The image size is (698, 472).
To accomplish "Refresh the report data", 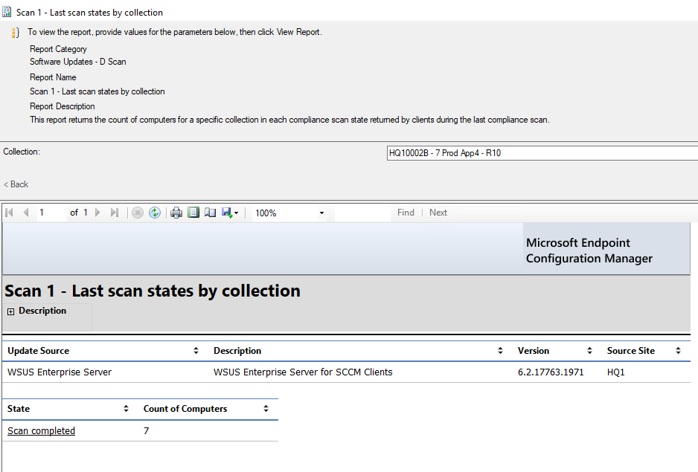I will coord(155,213).
